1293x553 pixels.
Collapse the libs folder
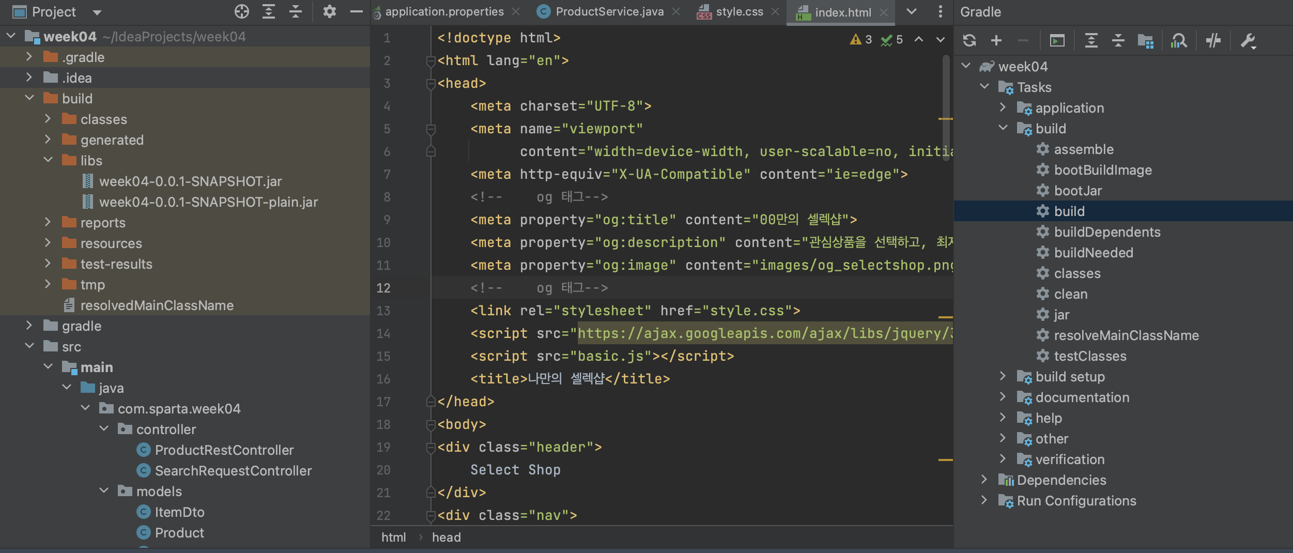pyautogui.click(x=48, y=160)
